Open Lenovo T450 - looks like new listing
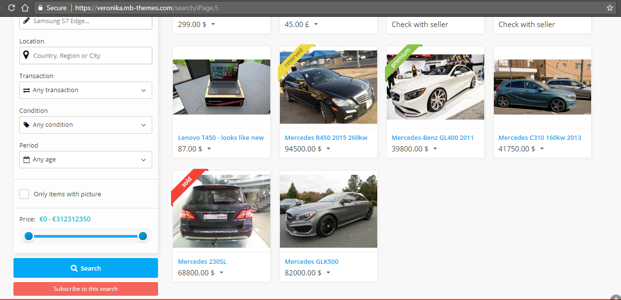This screenshot has height=300, width=621. [221, 137]
